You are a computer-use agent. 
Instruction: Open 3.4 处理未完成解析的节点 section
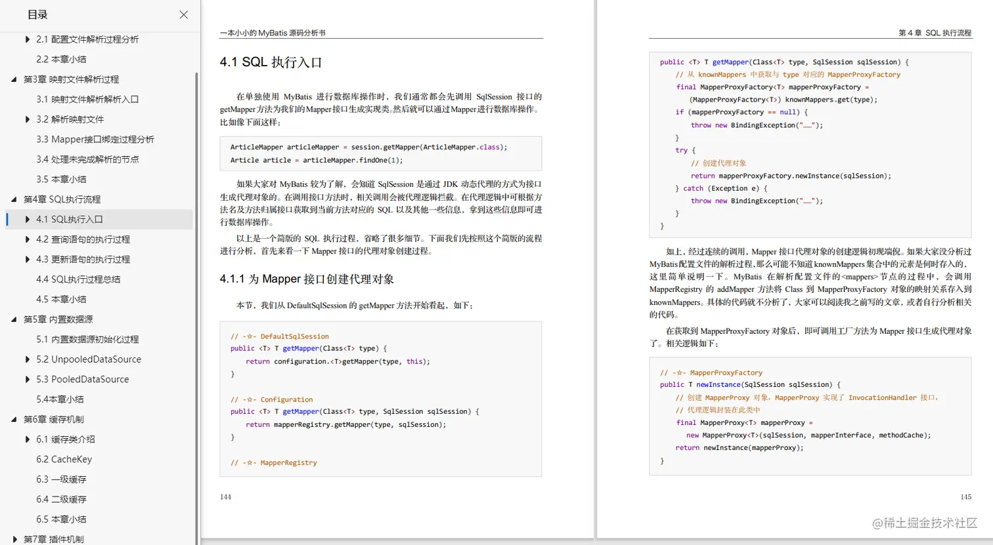coord(87,159)
